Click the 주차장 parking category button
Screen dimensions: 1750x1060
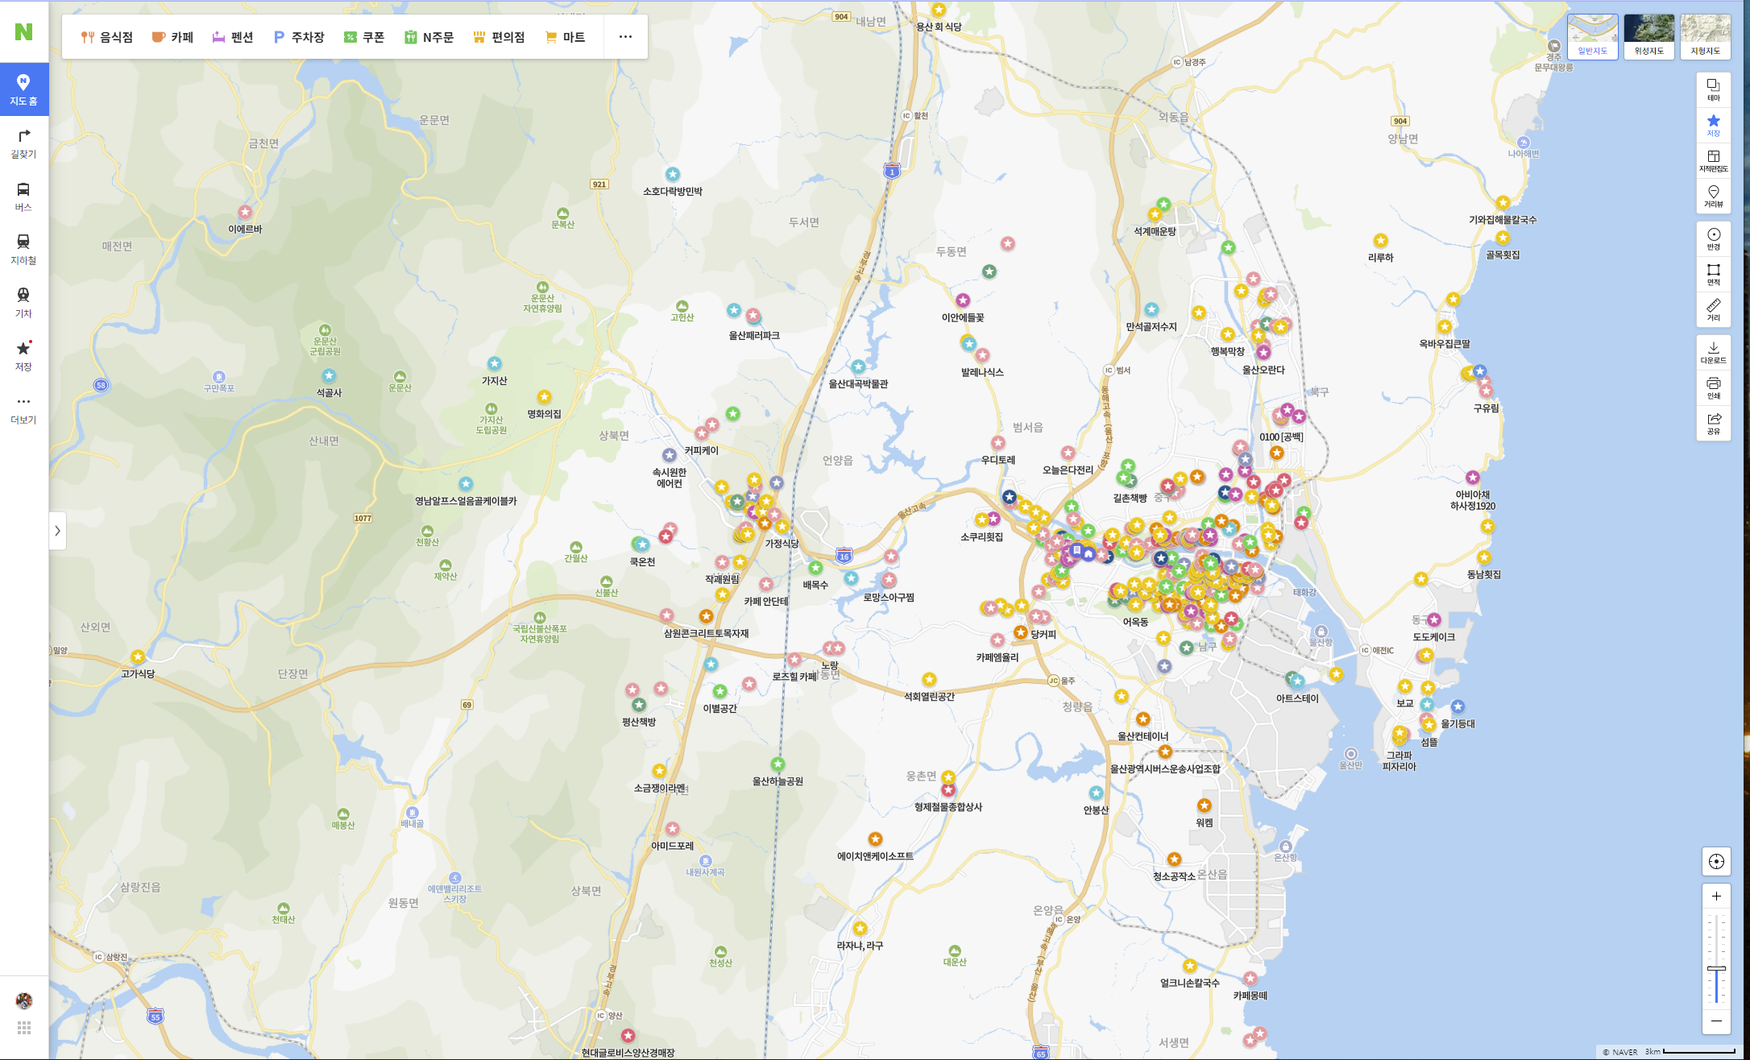coord(299,37)
